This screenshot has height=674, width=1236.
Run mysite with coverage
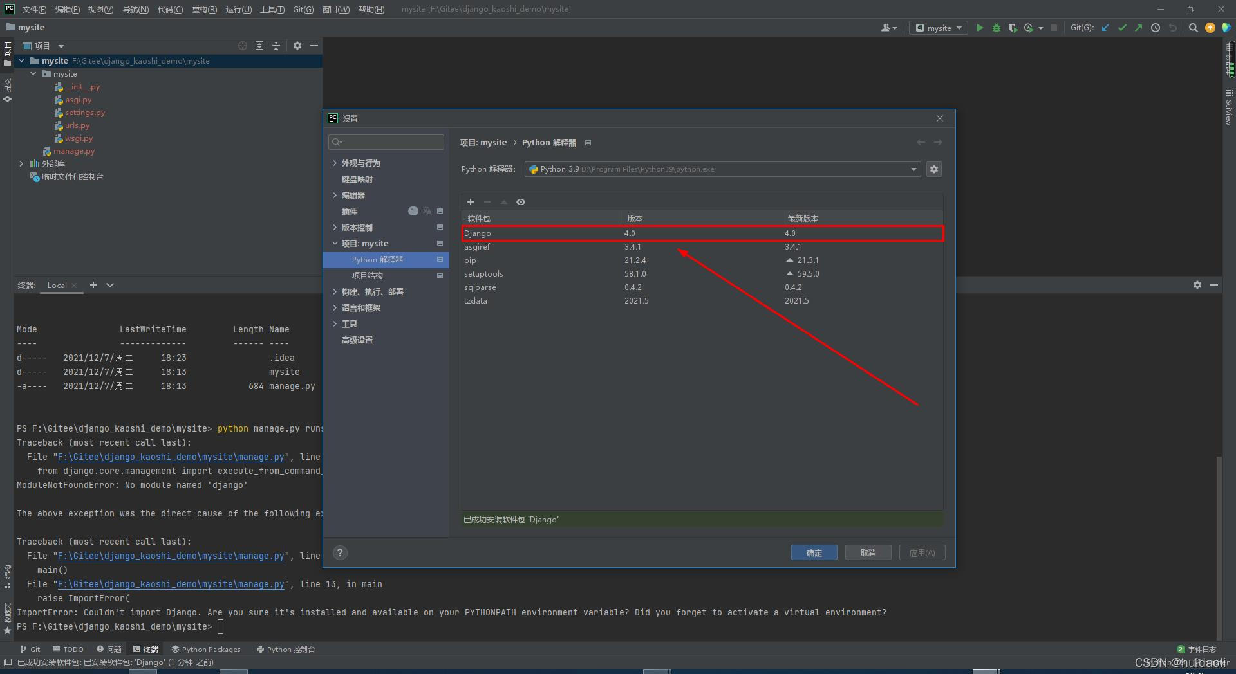pos(1013,28)
